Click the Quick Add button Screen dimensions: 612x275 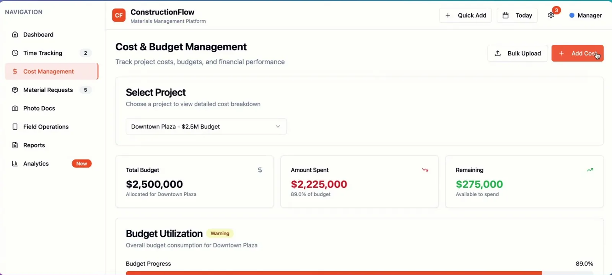466,15
